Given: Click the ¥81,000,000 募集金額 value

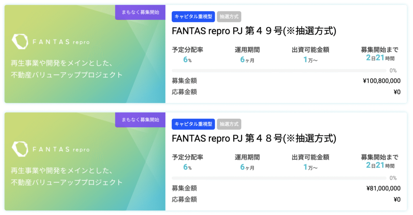Looking at the screenshot, I should [x=383, y=188].
